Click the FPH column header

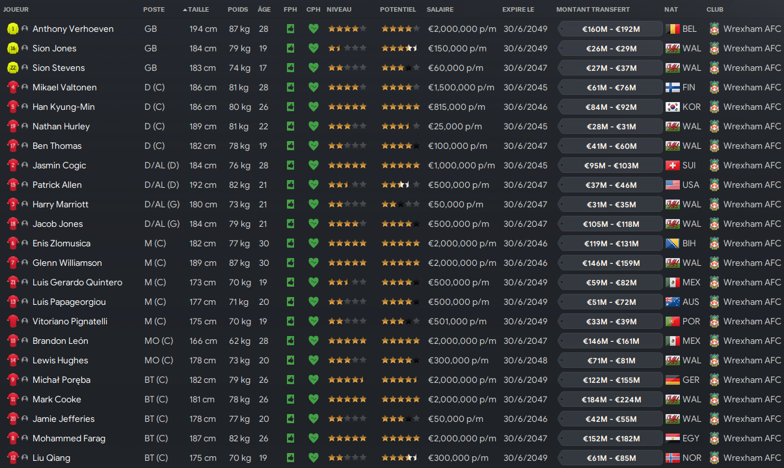(290, 10)
